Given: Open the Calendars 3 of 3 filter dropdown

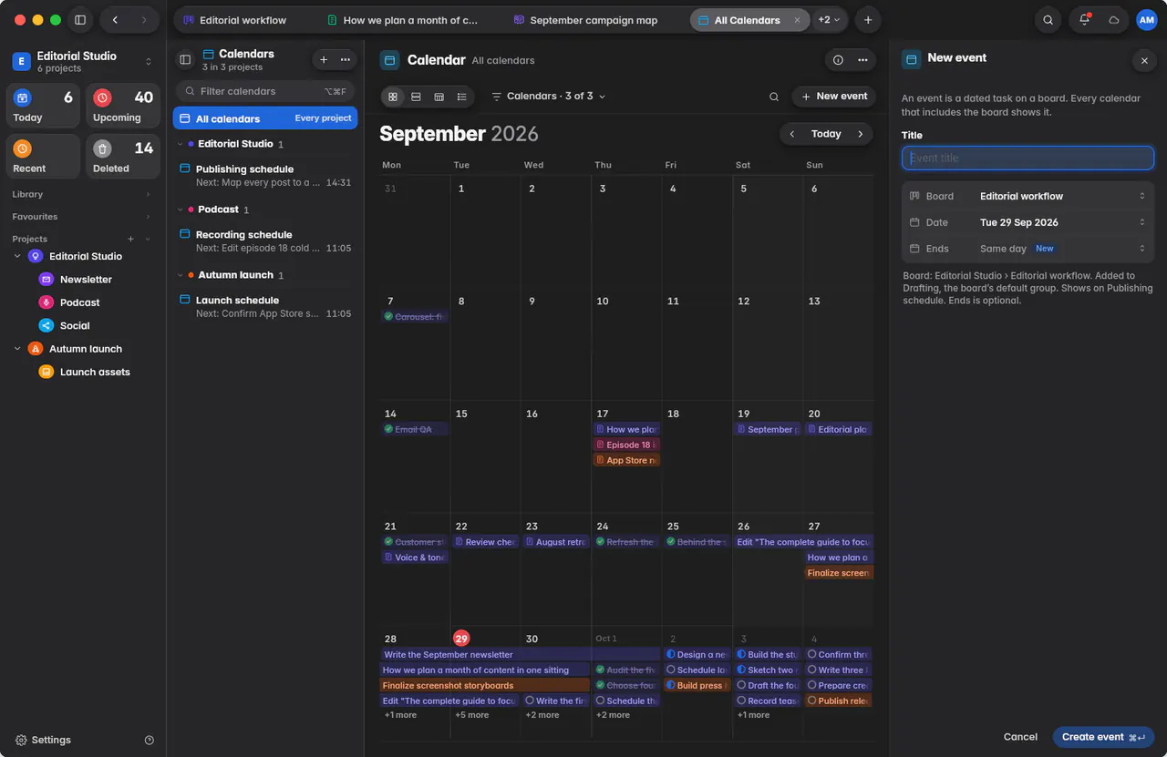Looking at the screenshot, I should [549, 97].
